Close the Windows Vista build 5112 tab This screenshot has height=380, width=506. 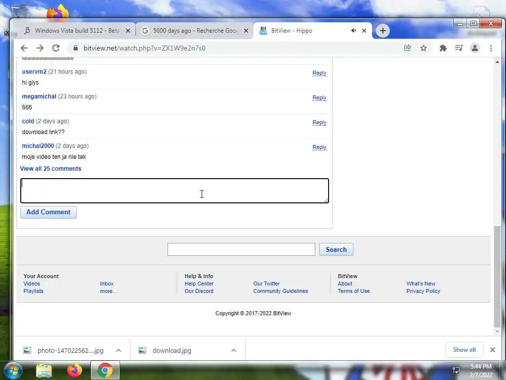pos(128,31)
